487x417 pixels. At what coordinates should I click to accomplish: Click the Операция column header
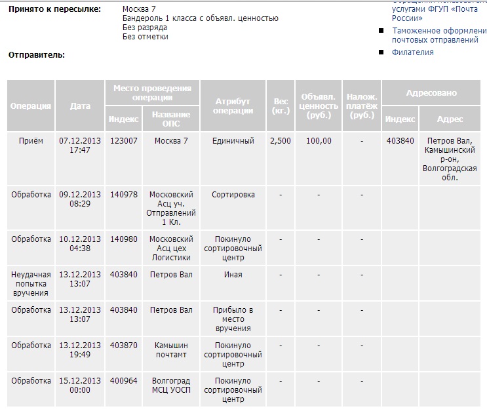[31, 106]
